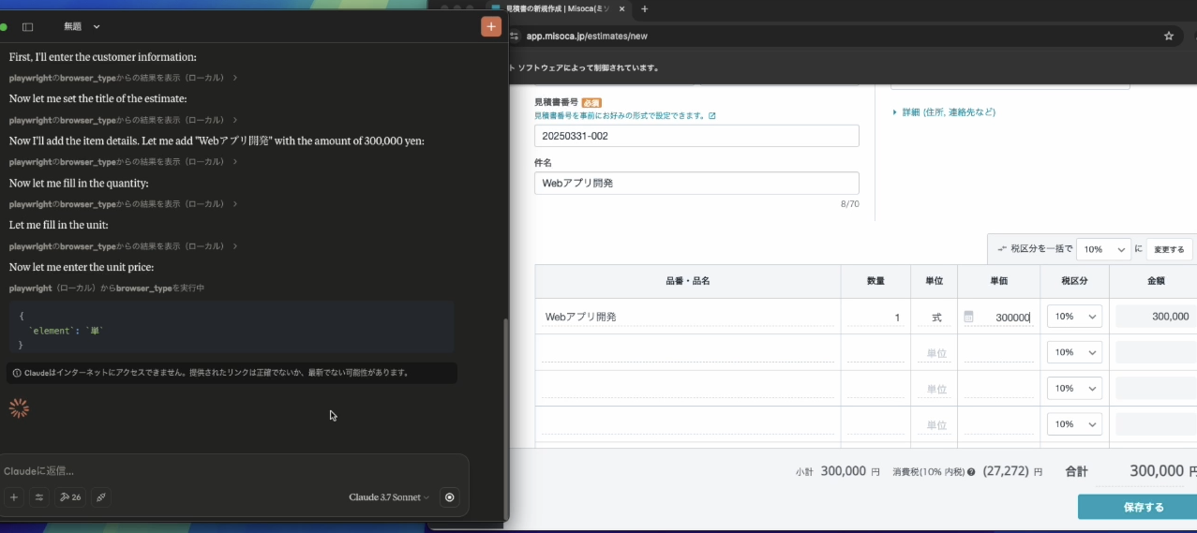Click the 8/70 character counter
1197x533 pixels.
pos(849,203)
